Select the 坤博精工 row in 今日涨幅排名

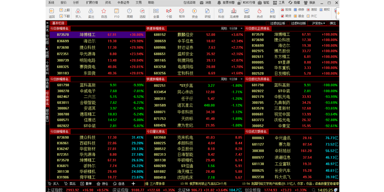tap(98, 35)
